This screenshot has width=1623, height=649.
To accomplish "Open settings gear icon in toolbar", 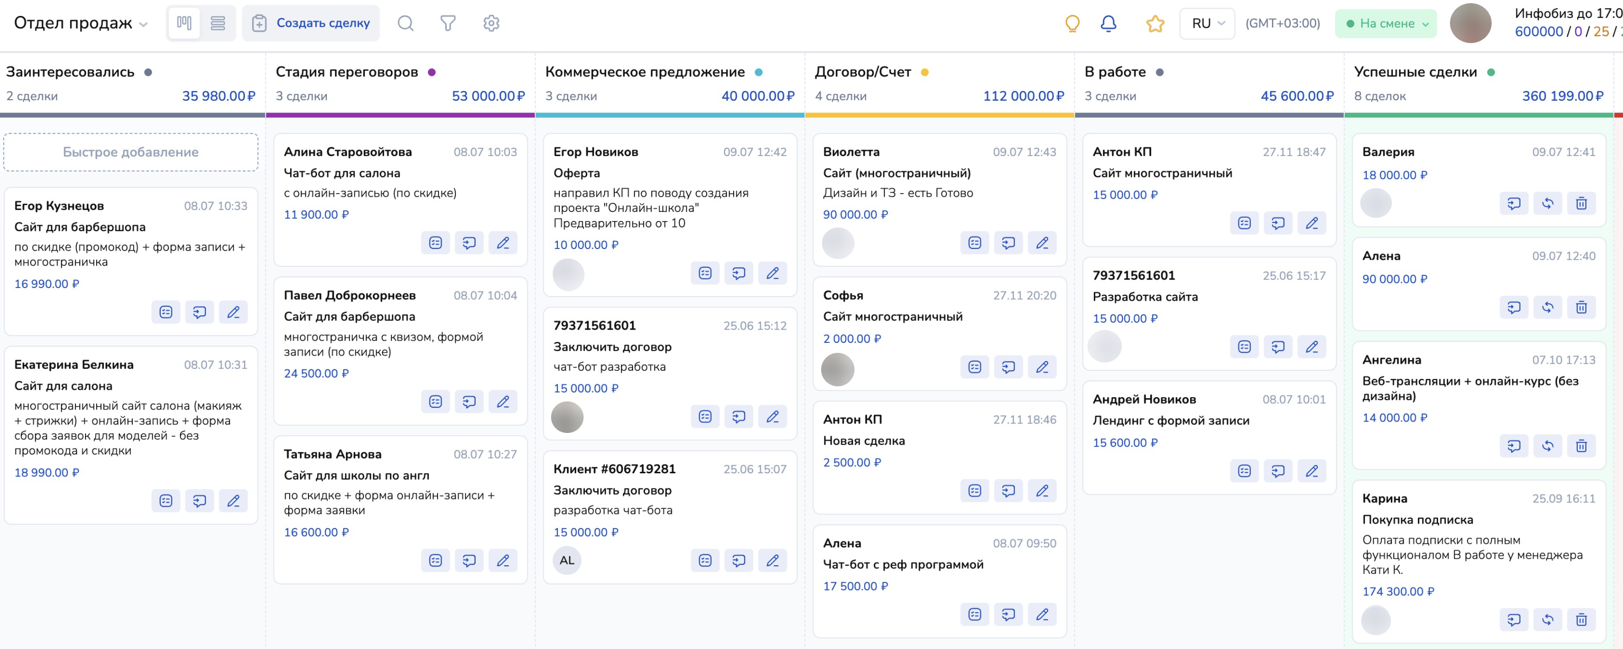I will (492, 23).
